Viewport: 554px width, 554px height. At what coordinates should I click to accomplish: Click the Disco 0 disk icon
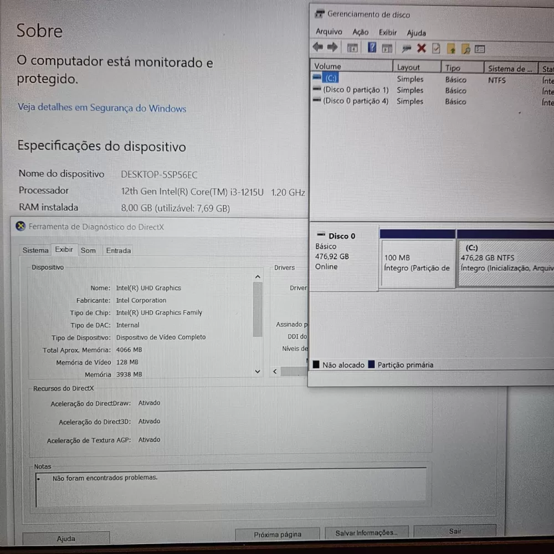(x=321, y=234)
